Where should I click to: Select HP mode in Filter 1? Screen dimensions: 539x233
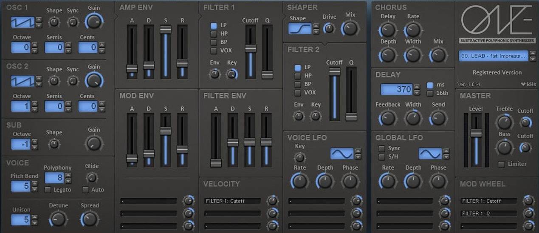coord(214,34)
